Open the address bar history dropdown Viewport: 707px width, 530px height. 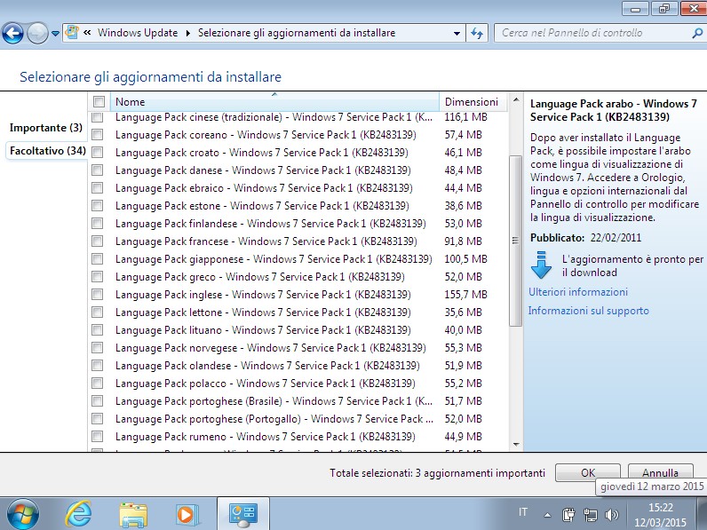point(457,34)
